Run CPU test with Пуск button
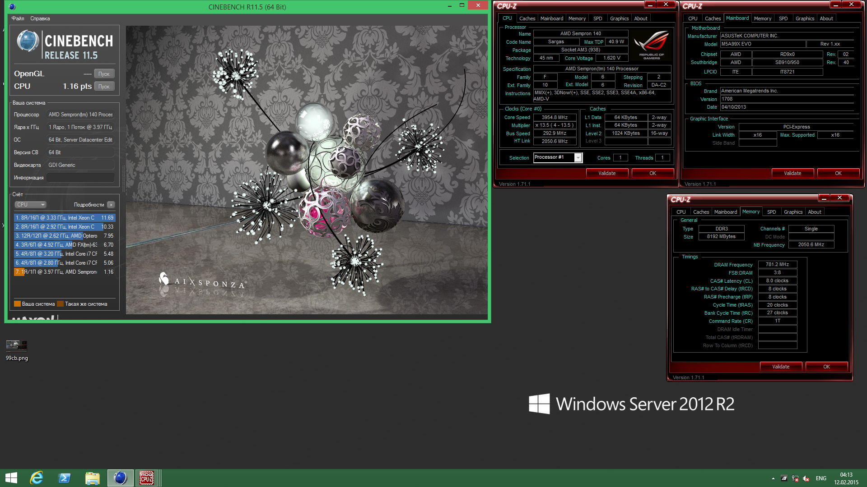Viewport: 867px width, 487px height. pyautogui.click(x=104, y=86)
